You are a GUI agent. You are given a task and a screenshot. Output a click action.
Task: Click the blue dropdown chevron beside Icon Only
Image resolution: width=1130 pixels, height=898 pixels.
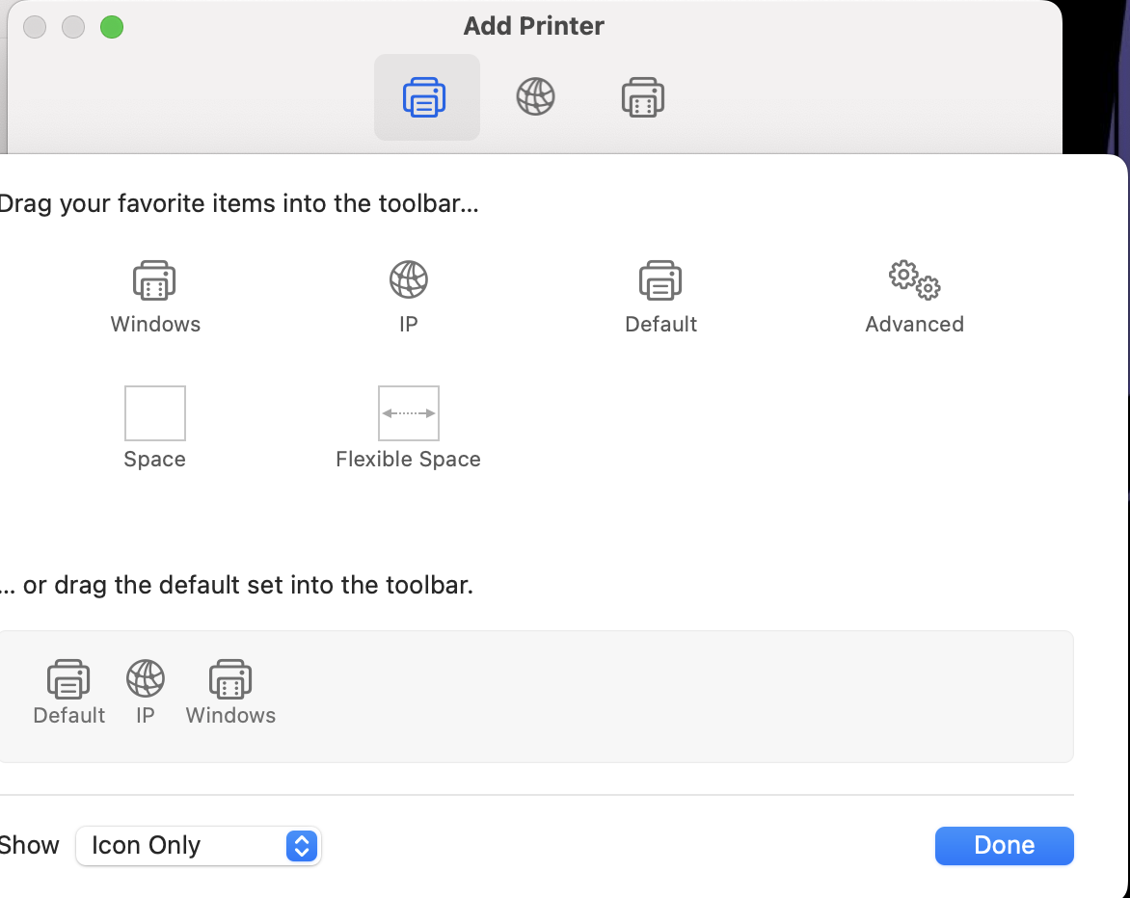[302, 845]
